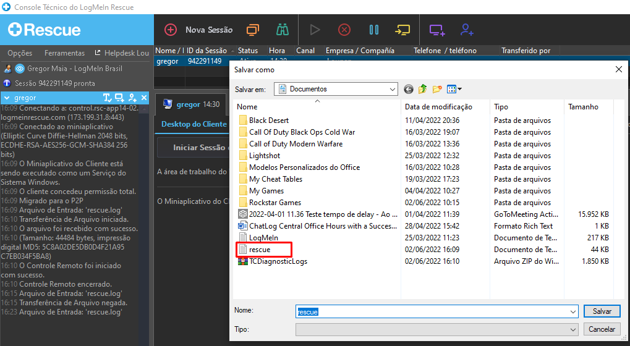Select Modelos Personalizados do Office folder
This screenshot has width=630, height=346.
304,167
